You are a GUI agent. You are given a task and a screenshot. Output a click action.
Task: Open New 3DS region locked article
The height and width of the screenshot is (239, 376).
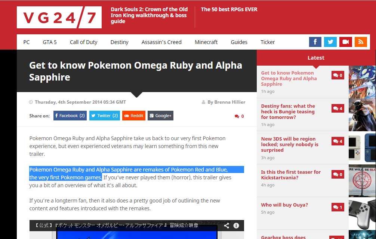click(x=290, y=145)
